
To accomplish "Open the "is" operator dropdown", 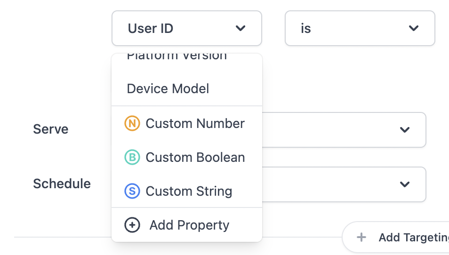I will pos(360,28).
